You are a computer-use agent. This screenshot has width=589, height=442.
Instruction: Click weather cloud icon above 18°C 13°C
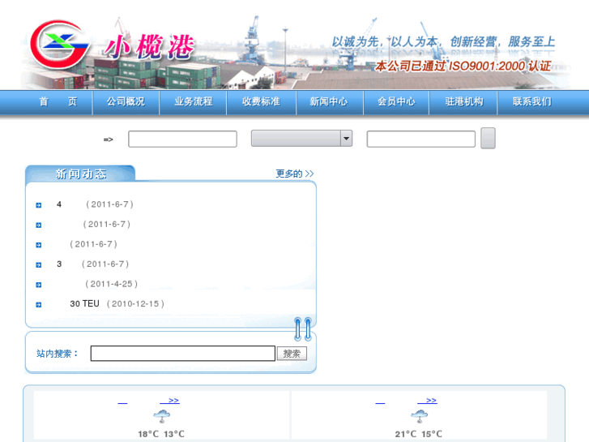161,416
